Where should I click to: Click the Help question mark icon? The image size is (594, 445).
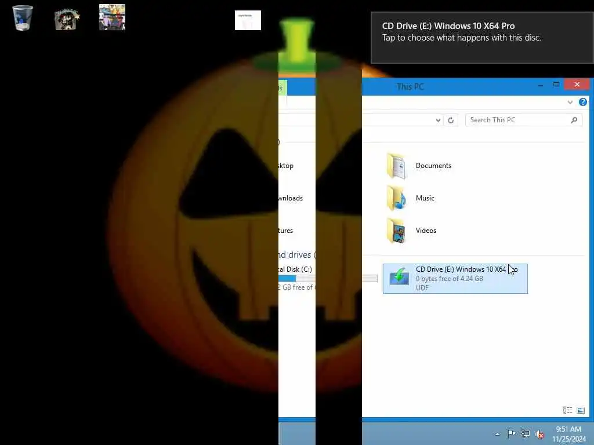click(582, 102)
